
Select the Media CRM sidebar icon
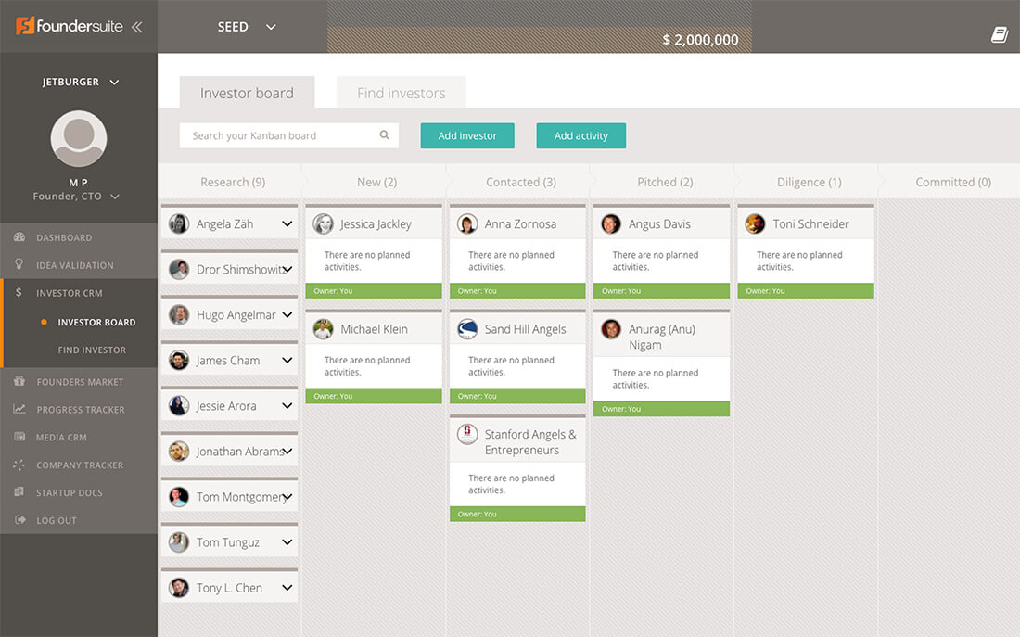(19, 437)
